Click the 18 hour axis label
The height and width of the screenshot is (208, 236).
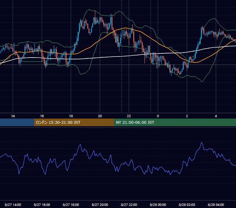[71, 116]
